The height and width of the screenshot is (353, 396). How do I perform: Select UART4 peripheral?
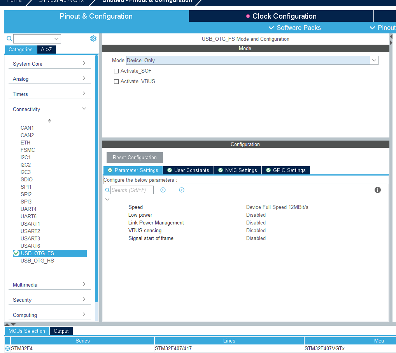click(28, 209)
